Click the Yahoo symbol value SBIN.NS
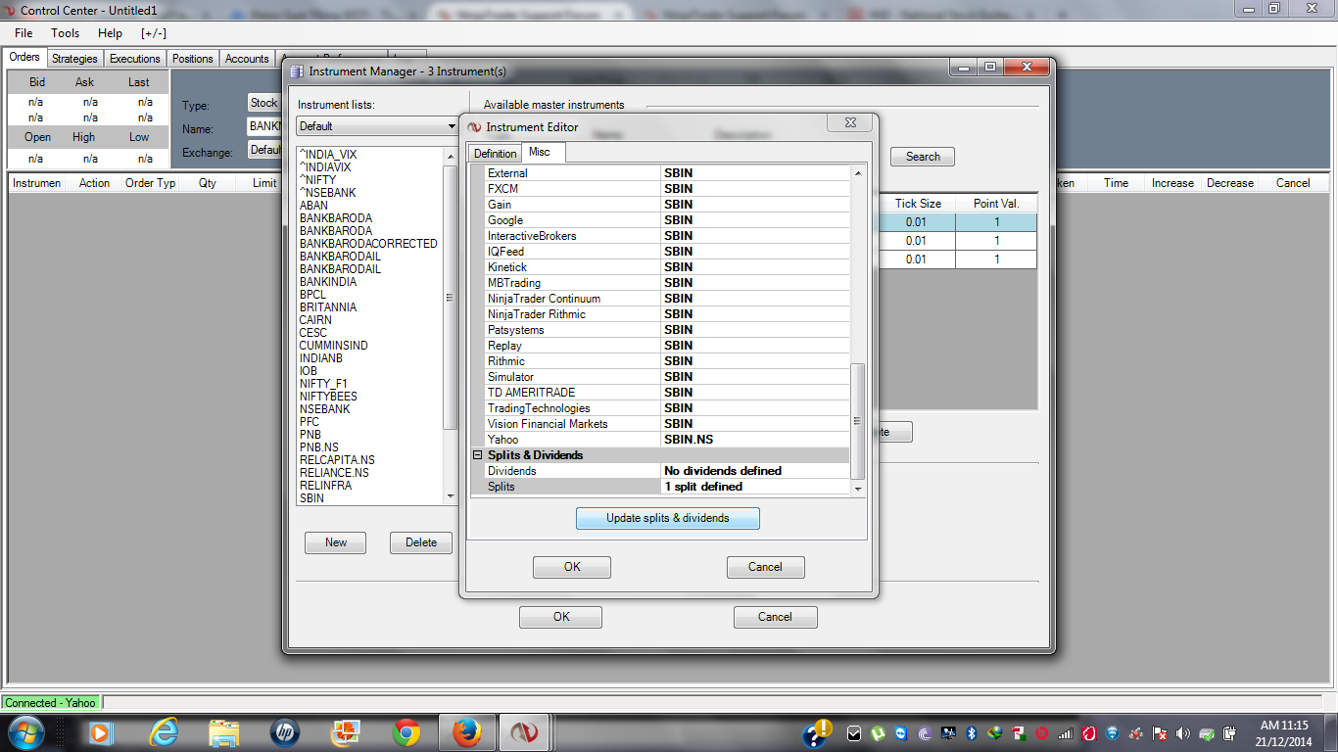Screen dimensions: 1338x752 click(x=689, y=440)
